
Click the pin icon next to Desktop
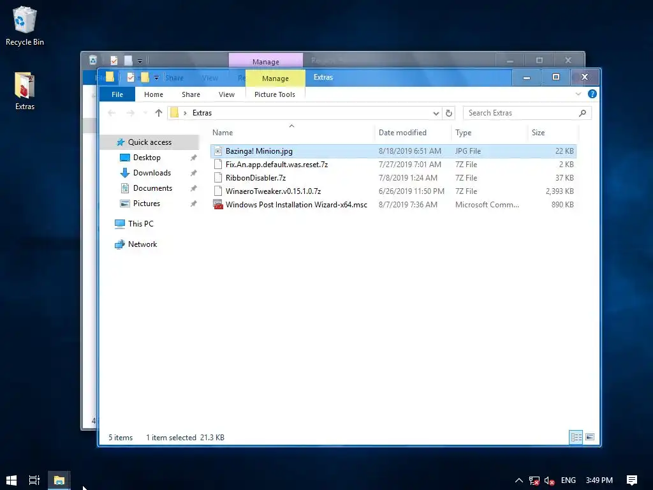(x=193, y=158)
